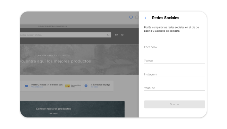Image resolution: width=227 pixels, height=129 pixels.
Task: Click the Conoce nuestras novedades banner text
Action: [x=52, y=26]
